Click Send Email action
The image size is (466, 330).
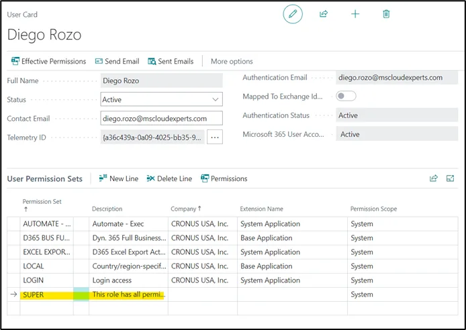pos(117,62)
